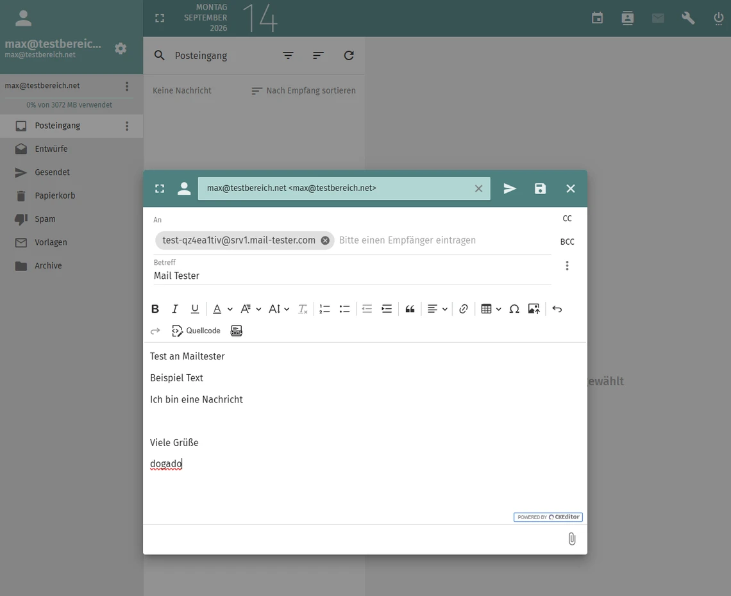This screenshot has height=596, width=731.
Task: Refresh the message list
Action: point(349,56)
